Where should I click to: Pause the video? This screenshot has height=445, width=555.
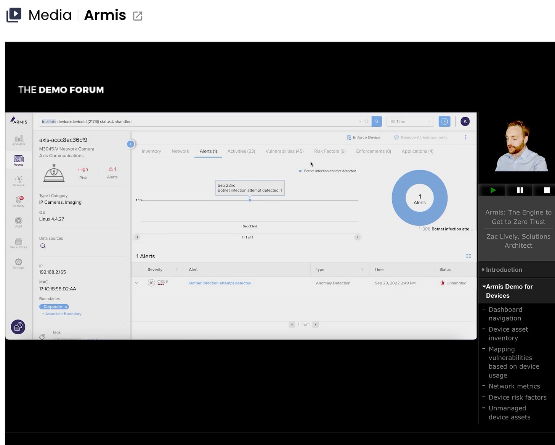pos(520,190)
